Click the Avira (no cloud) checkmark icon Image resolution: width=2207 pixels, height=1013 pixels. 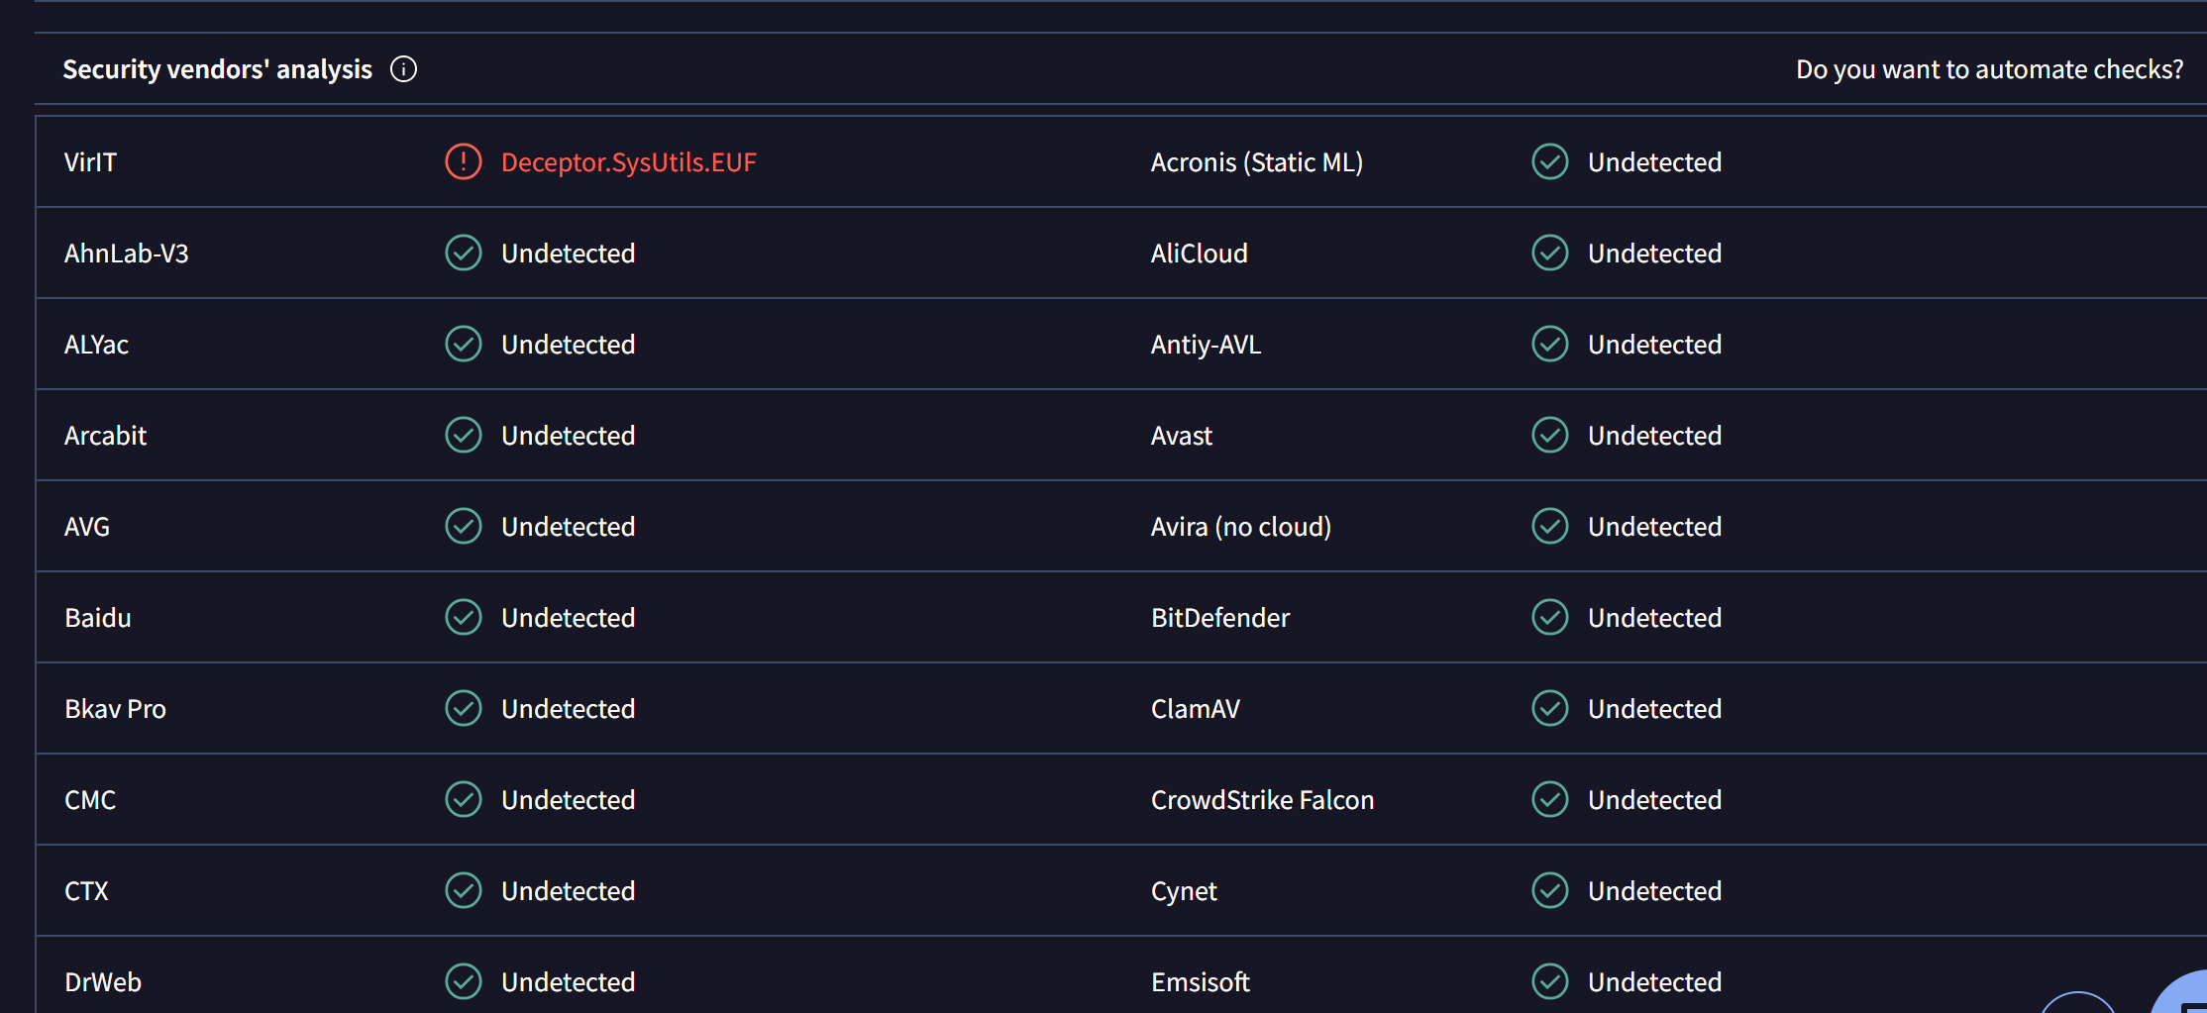(1549, 526)
